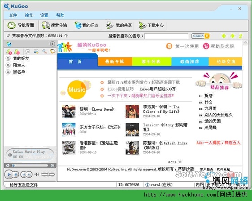Open 我的好友 toolbar button
This screenshot has height=201, width=252.
tap(86, 25)
